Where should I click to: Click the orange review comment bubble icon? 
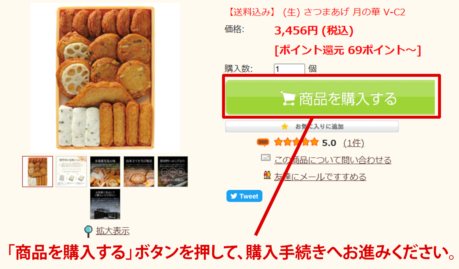point(263,142)
